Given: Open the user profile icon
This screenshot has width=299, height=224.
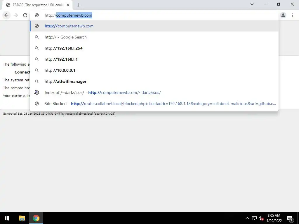Looking at the screenshot, I should (283, 15).
